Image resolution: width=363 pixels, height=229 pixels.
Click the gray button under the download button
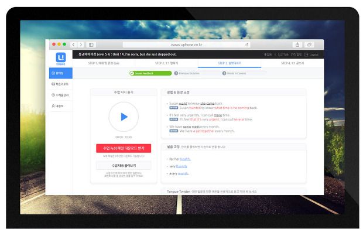tap(124, 166)
